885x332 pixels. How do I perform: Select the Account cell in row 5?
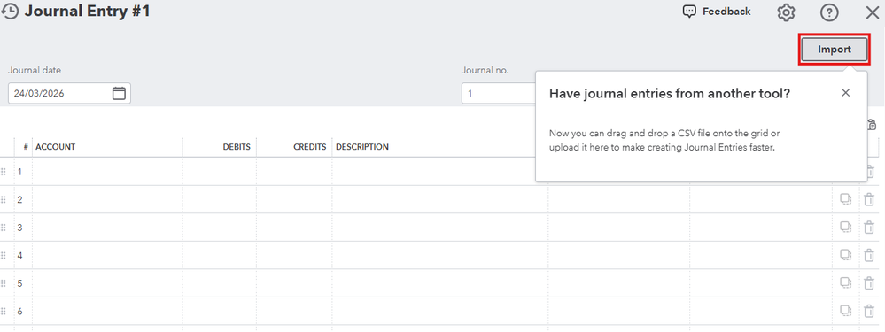pos(107,283)
